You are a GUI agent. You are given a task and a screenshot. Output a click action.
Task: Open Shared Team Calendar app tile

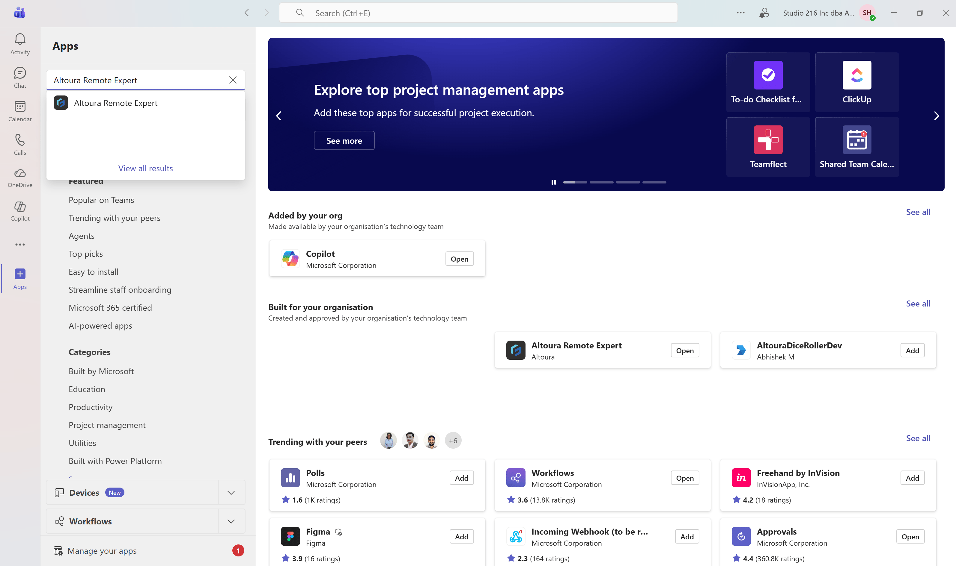pyautogui.click(x=857, y=147)
